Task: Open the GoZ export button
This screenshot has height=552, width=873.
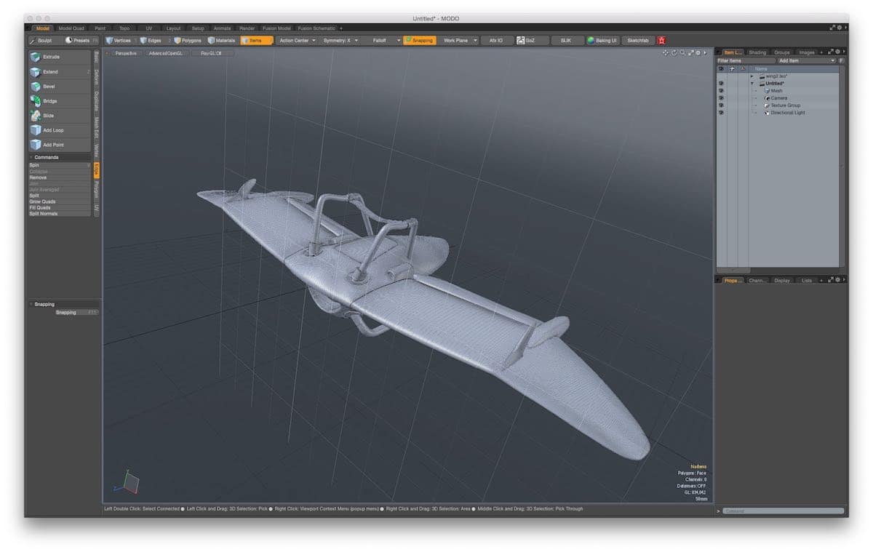Action: click(531, 41)
